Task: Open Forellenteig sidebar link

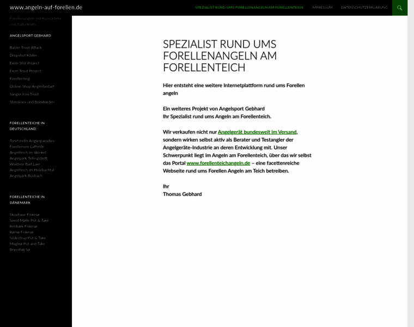Action: point(20,78)
